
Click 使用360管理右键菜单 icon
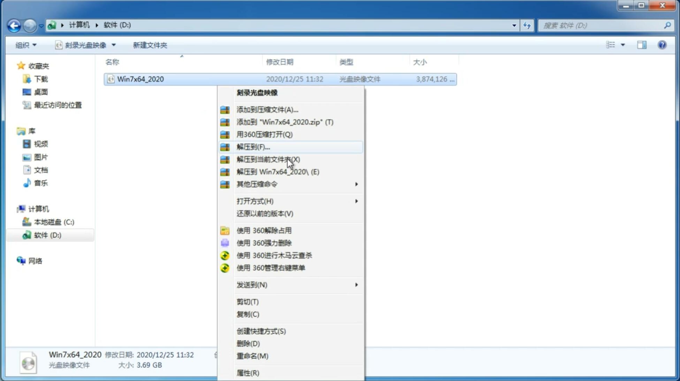(x=224, y=267)
